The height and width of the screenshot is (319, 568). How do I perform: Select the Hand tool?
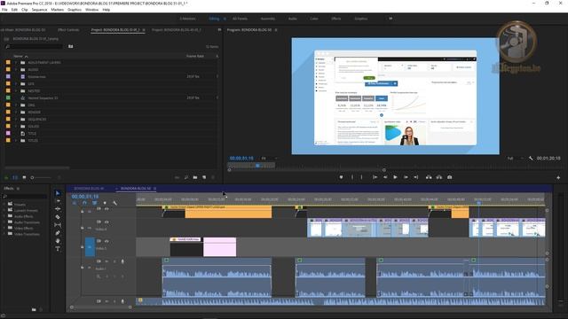[x=58, y=241]
